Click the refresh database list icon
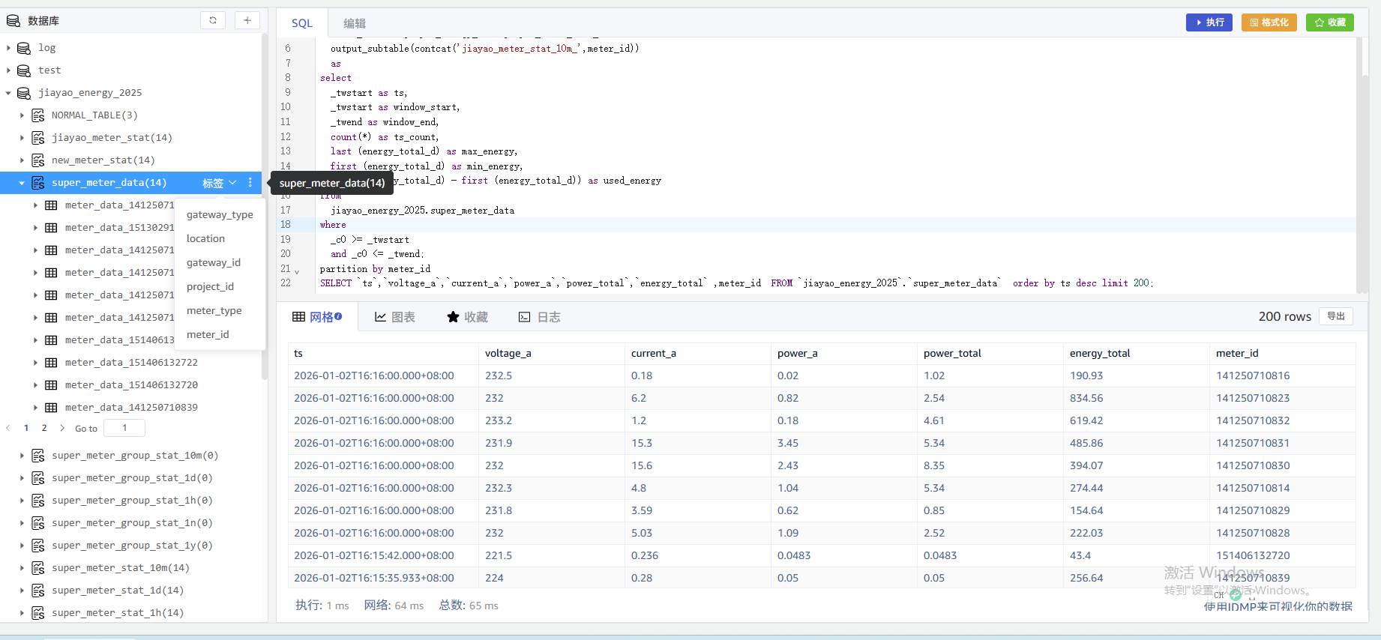This screenshot has width=1381, height=640. point(213,20)
